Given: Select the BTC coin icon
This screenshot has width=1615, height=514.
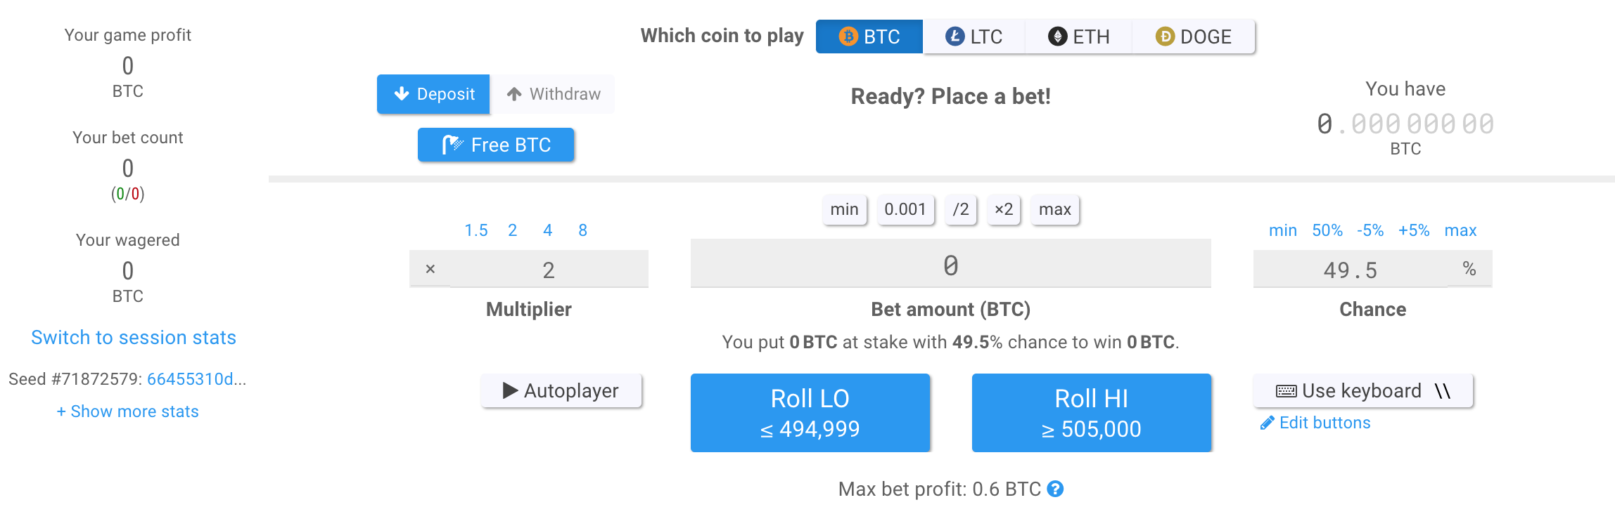Looking at the screenshot, I should pos(848,37).
